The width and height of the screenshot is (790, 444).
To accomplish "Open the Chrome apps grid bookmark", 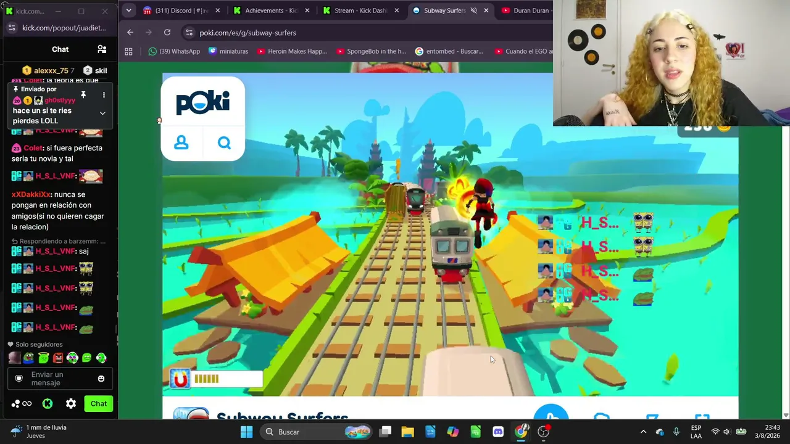I will pos(128,51).
